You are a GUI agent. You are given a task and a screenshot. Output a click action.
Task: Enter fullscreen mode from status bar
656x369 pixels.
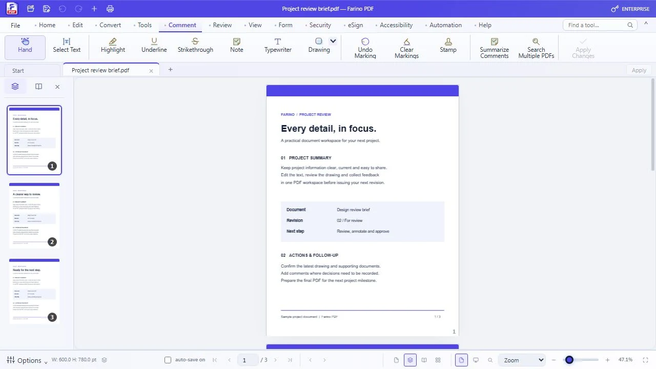click(x=645, y=360)
